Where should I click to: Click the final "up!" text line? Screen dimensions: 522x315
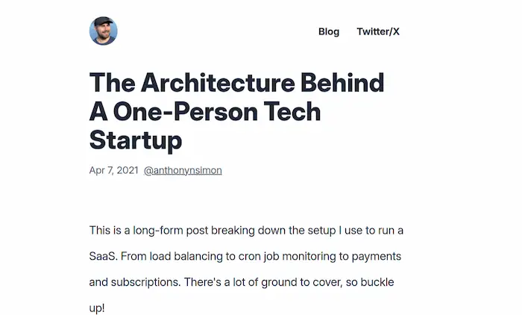click(x=97, y=308)
